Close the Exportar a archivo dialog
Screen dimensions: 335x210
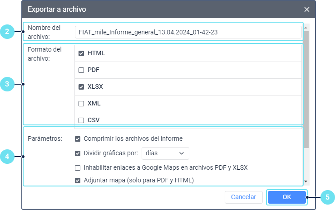click(307, 10)
